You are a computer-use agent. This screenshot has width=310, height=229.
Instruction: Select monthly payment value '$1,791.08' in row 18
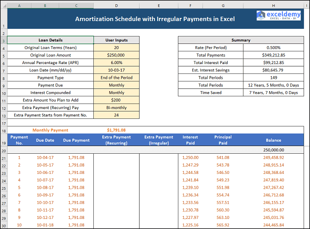point(117,130)
